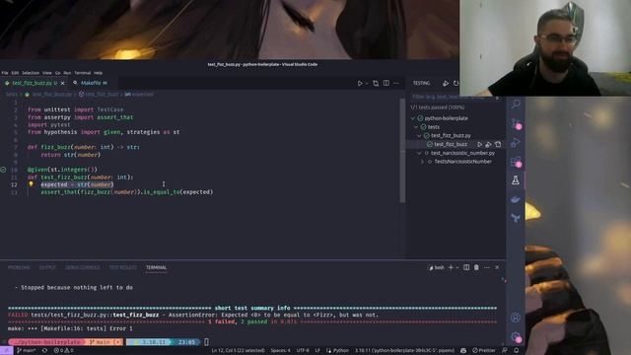Open the Edit menu
Screen dimensions: 631x355
(x=15, y=73)
